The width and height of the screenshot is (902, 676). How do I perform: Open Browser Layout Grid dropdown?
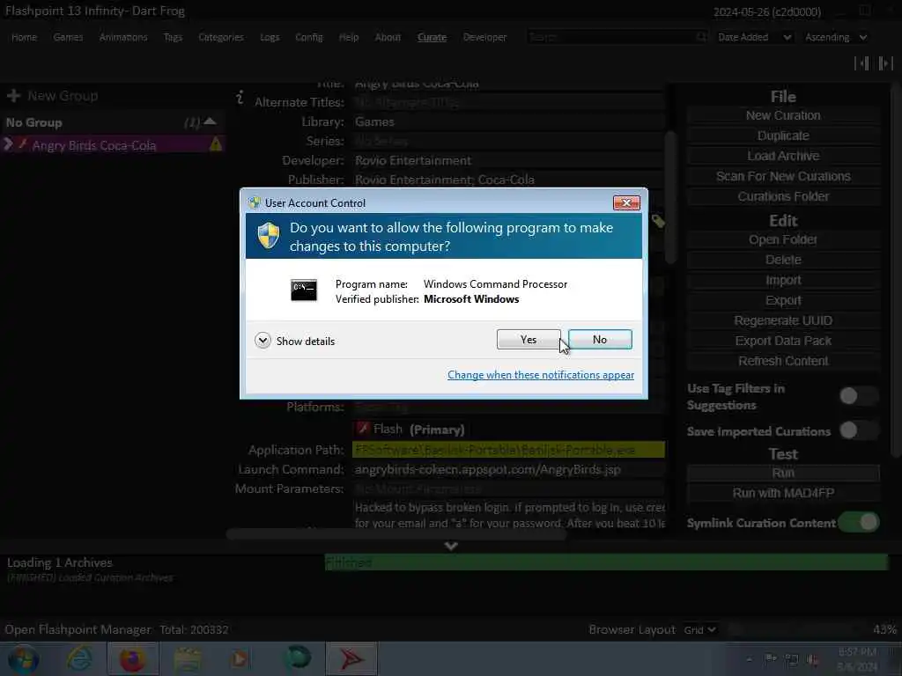click(699, 629)
